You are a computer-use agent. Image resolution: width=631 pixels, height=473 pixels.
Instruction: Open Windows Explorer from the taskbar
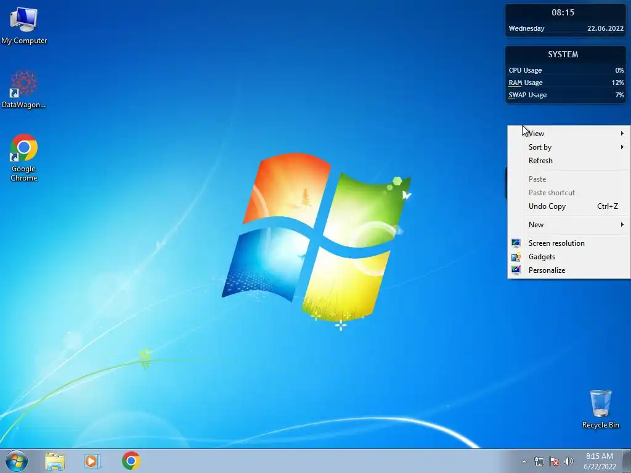pyautogui.click(x=55, y=461)
